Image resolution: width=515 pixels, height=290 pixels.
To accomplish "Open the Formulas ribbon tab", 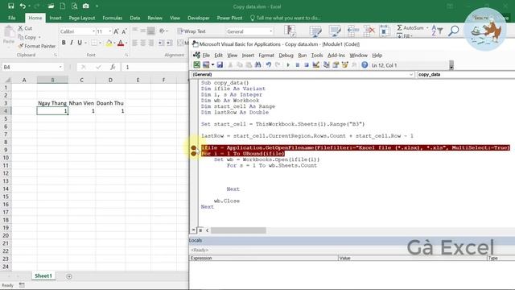I will (x=113, y=18).
